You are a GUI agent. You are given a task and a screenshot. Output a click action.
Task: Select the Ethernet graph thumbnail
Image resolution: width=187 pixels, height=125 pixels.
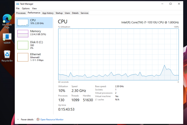tap(23, 57)
